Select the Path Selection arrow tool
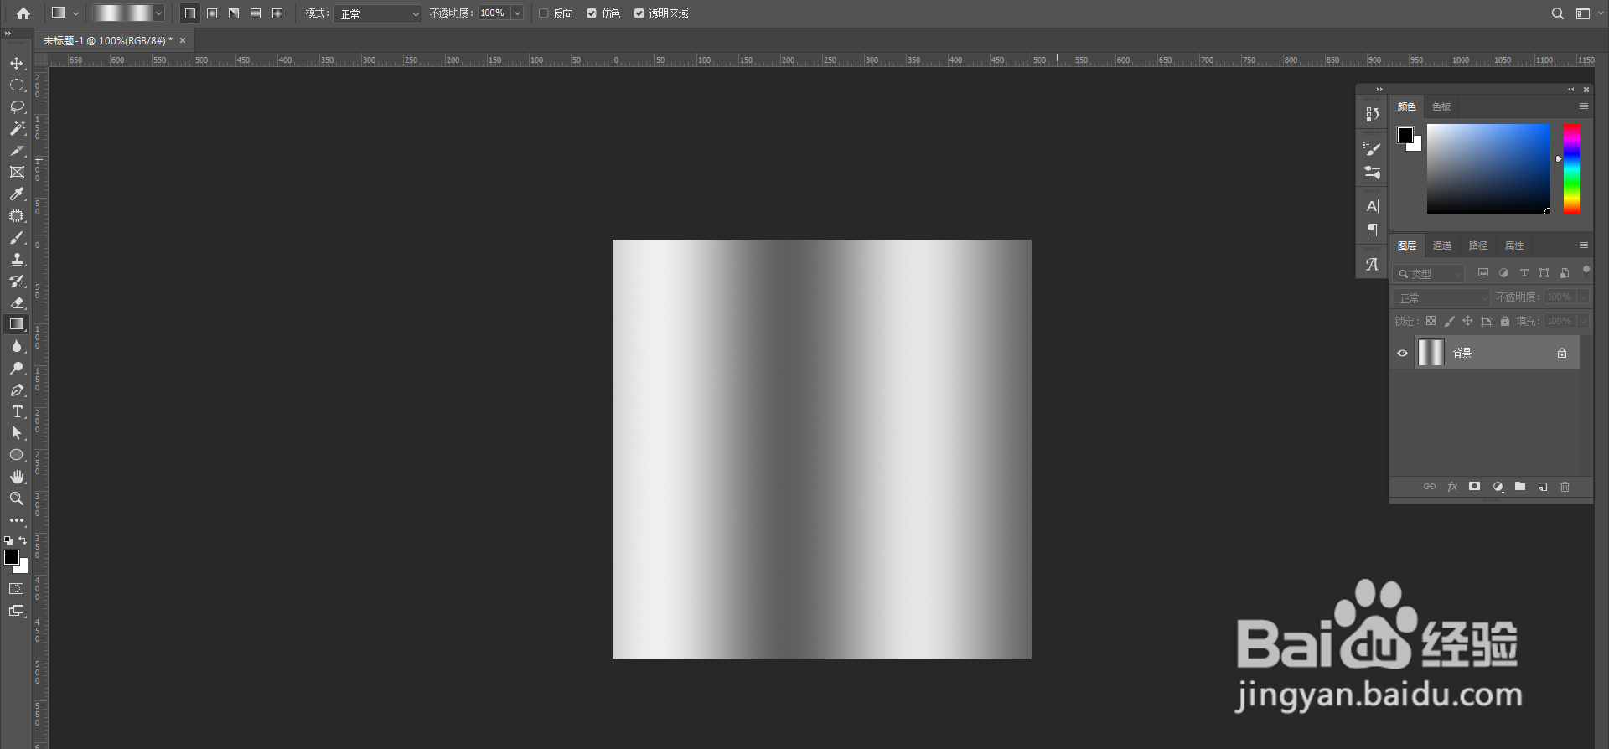1609x749 pixels. (x=17, y=433)
